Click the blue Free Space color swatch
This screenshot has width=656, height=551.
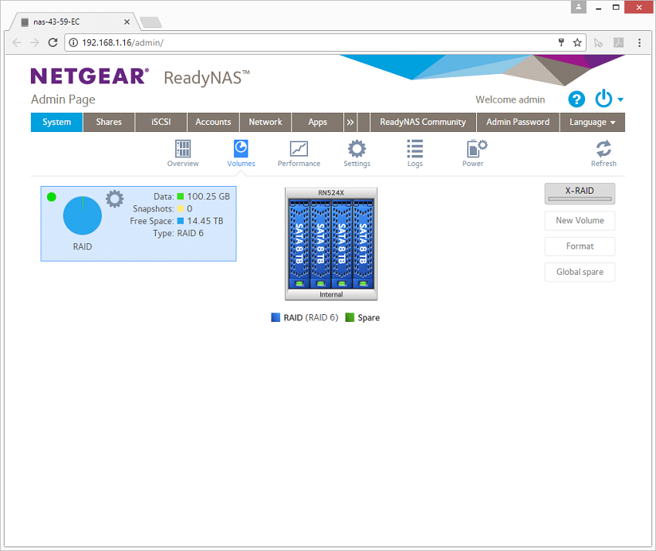tap(181, 221)
